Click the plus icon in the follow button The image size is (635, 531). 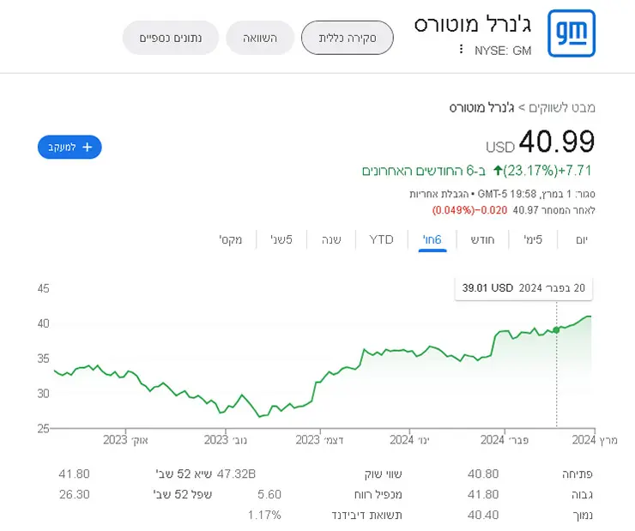87,148
